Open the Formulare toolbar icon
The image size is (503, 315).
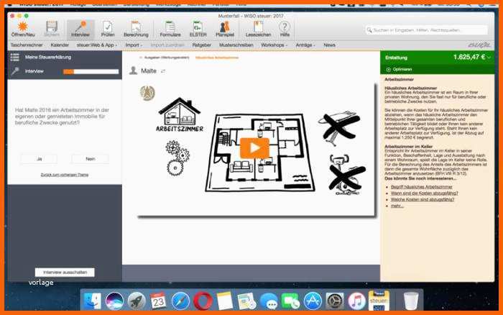tap(170, 29)
